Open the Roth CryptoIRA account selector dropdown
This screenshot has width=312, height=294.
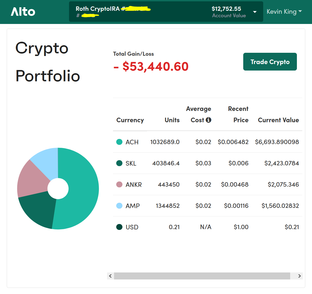tap(166, 12)
